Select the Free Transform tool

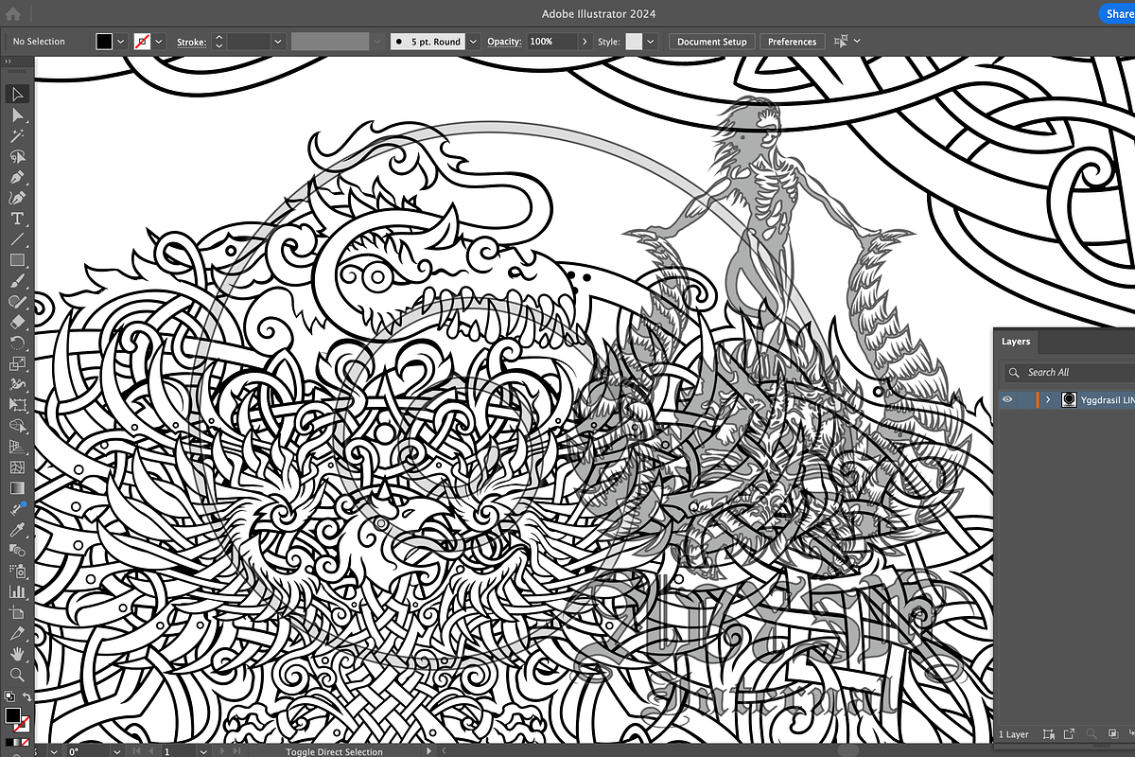tap(17, 405)
